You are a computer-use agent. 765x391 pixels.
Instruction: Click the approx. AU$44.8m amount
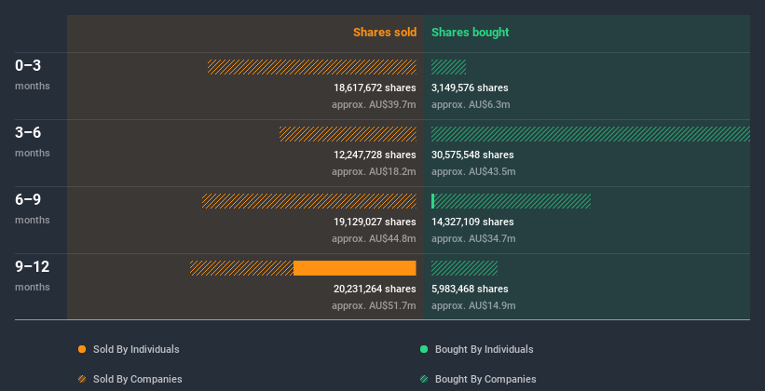click(x=374, y=238)
